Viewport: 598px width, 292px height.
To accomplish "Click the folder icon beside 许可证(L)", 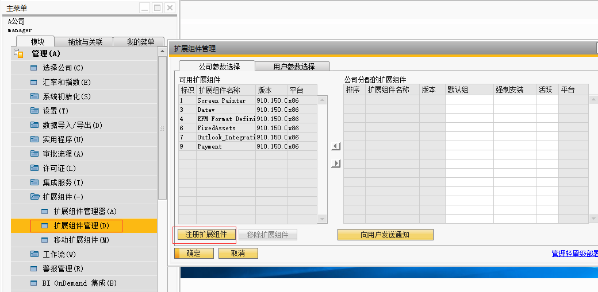I will click(34, 168).
